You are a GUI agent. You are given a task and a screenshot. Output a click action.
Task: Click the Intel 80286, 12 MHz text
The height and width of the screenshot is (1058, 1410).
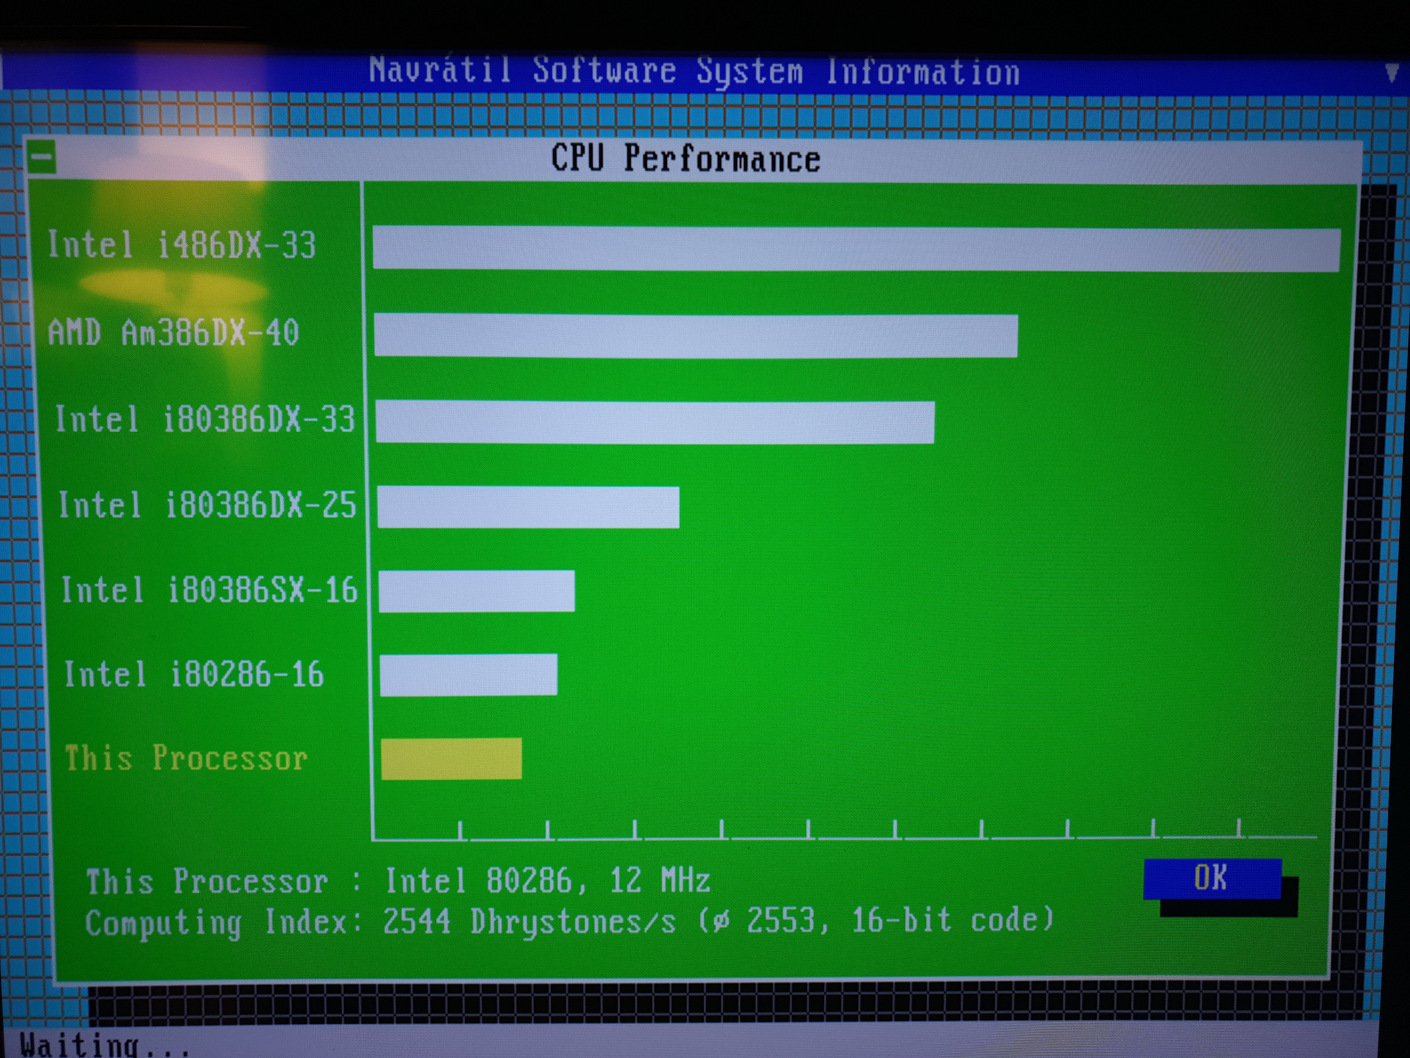click(x=547, y=881)
